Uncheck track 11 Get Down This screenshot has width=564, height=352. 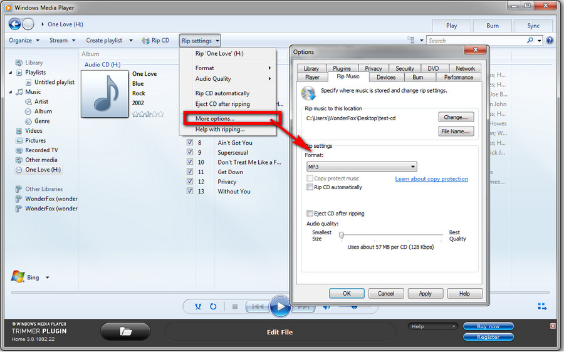189,172
